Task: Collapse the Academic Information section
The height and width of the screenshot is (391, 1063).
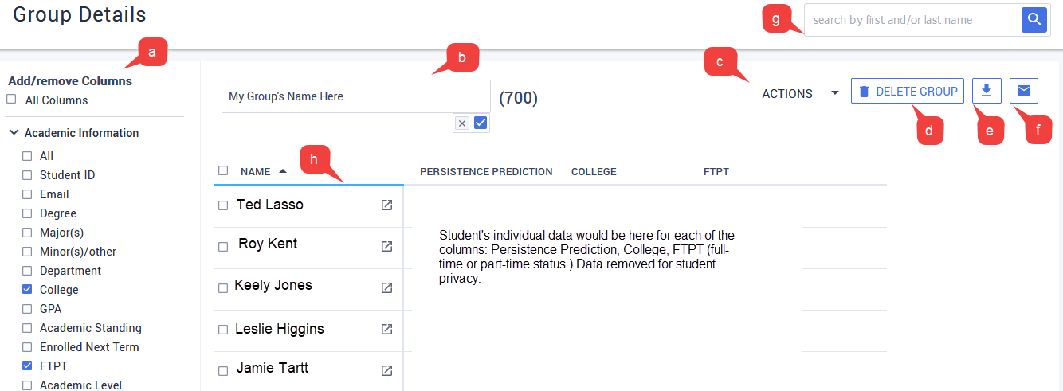Action: [14, 133]
